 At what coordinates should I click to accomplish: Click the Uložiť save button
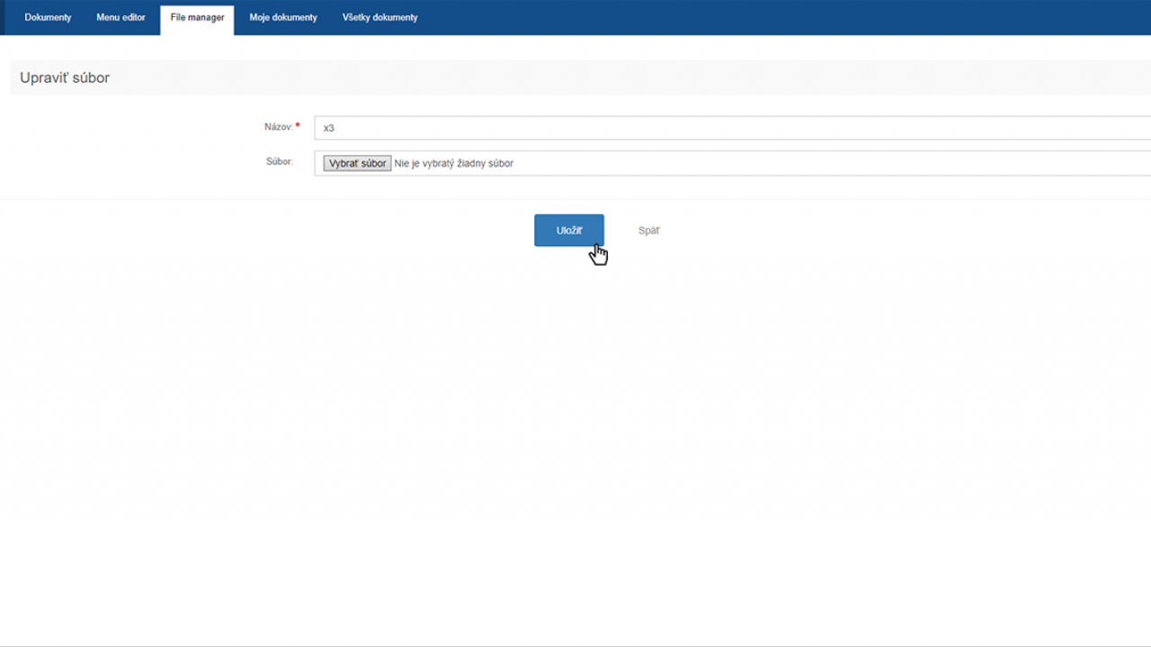(568, 230)
